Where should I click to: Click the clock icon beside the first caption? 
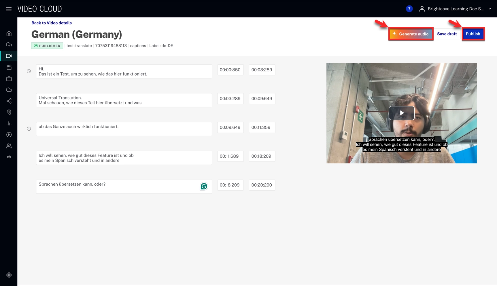[x=29, y=71]
